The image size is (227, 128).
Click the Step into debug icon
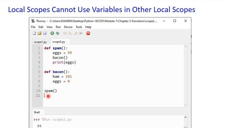click(70, 33)
